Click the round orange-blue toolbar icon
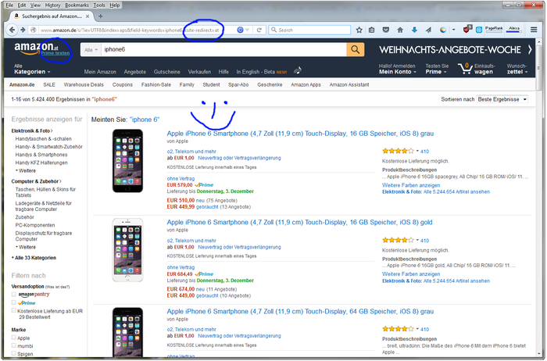 (x=443, y=30)
